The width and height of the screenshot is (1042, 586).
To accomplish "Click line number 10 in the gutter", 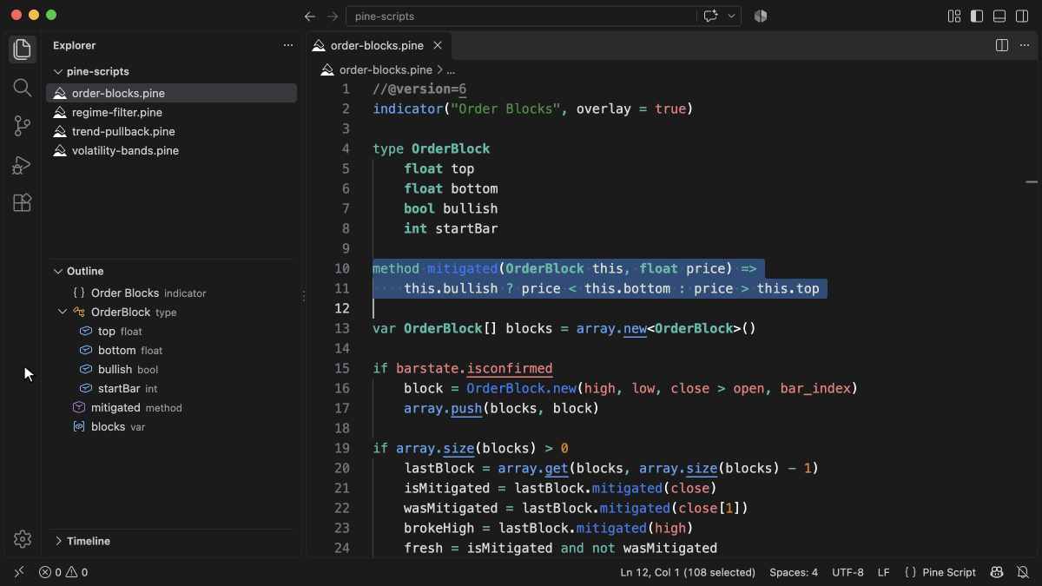I will [341, 268].
